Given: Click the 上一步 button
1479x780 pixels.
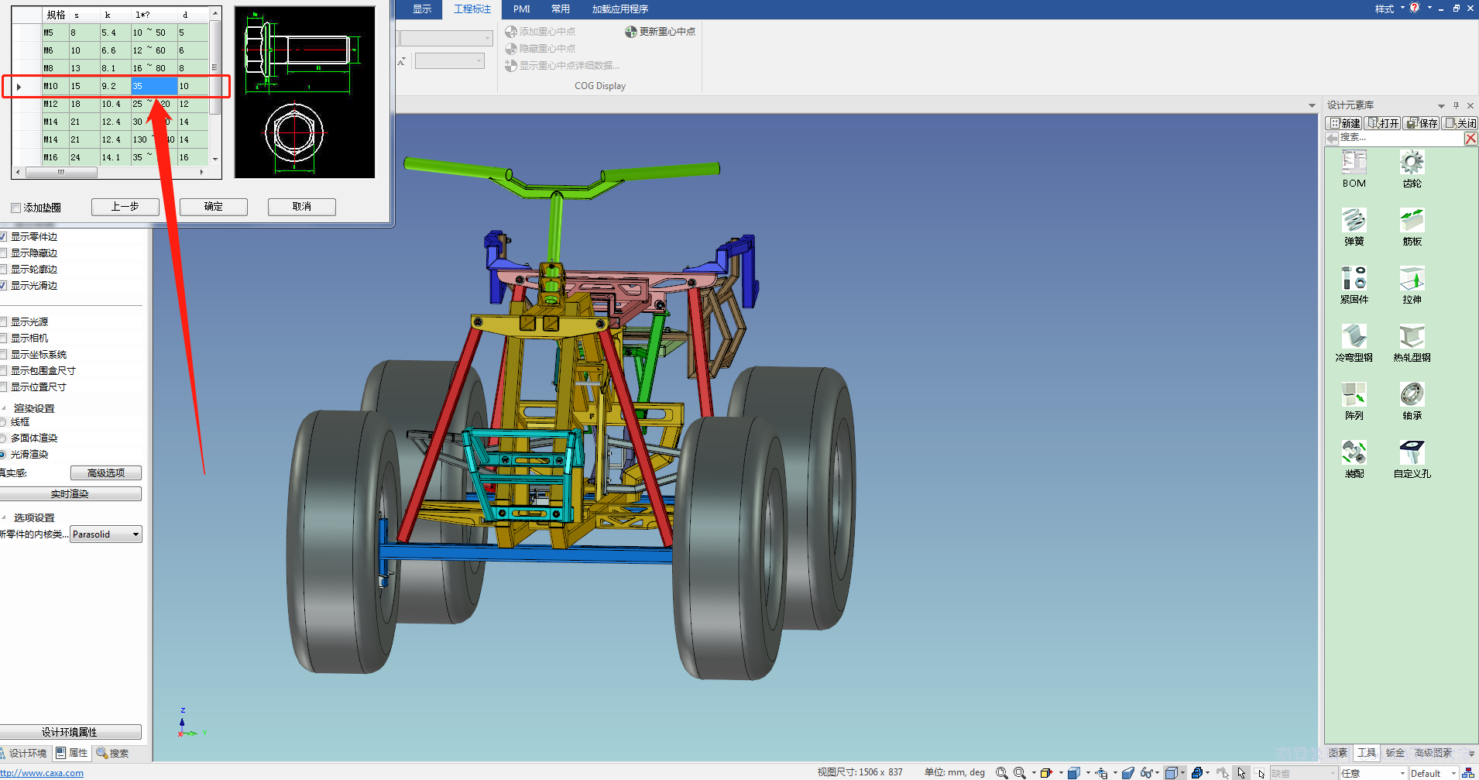Looking at the screenshot, I should (125, 207).
